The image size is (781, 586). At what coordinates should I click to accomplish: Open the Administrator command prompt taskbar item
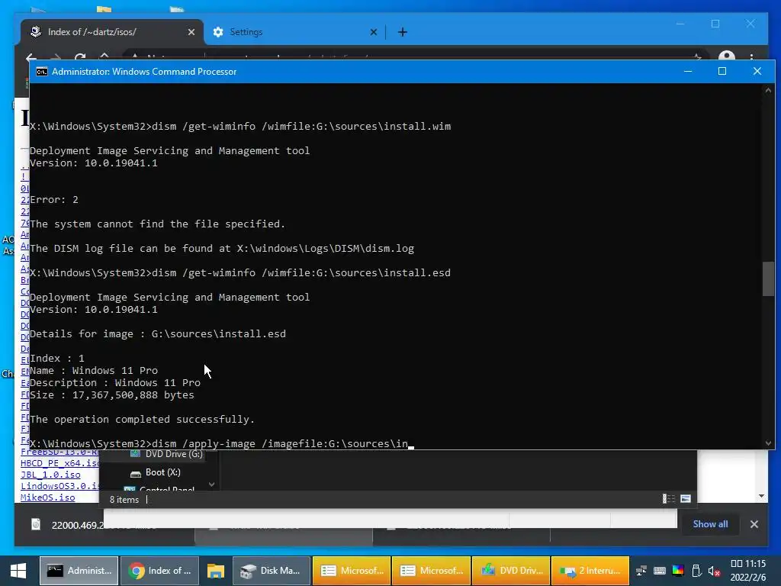pos(79,571)
